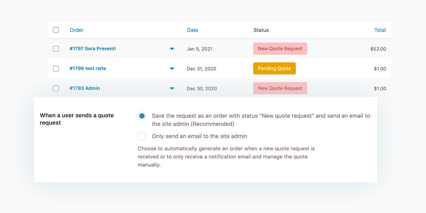Click New Quote Request badge for #1797
This screenshot has height=213, width=426.
[x=280, y=49]
